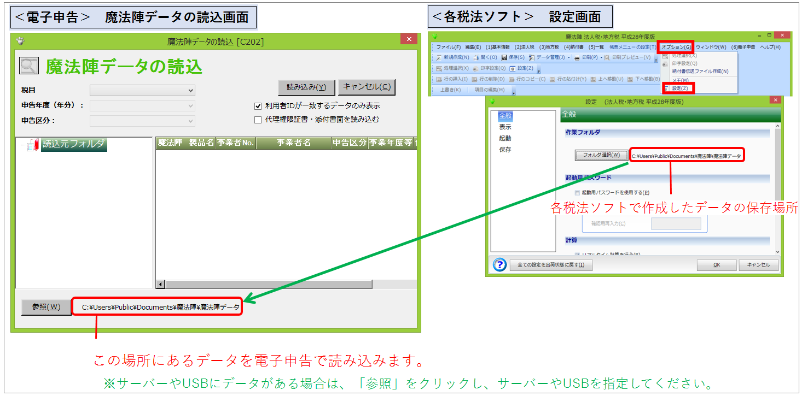
Task: Open the ヘルプ(H) menu
Action: [x=770, y=47]
